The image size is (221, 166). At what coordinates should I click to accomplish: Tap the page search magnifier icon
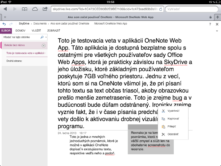[42, 37]
